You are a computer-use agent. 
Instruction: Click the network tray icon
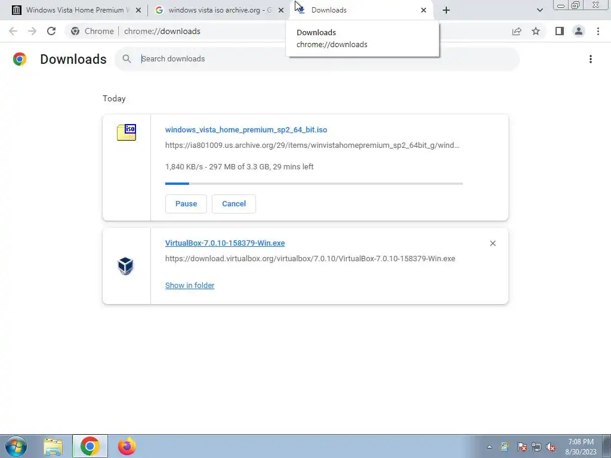(x=536, y=447)
